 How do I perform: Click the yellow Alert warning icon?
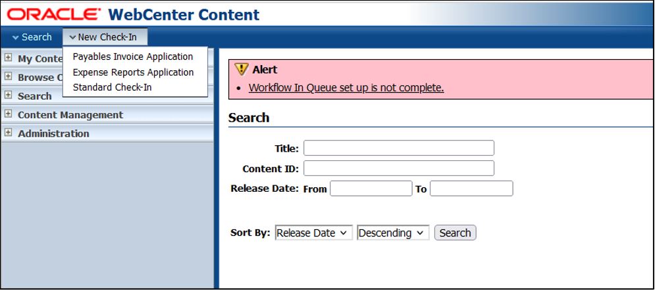(242, 69)
